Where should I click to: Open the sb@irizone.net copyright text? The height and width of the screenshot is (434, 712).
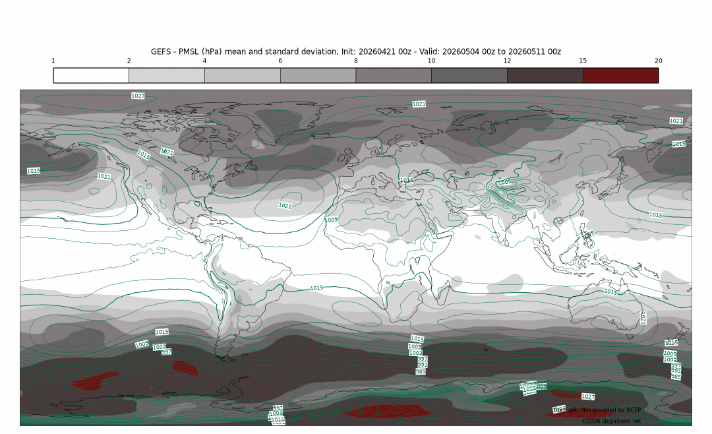pos(611,421)
